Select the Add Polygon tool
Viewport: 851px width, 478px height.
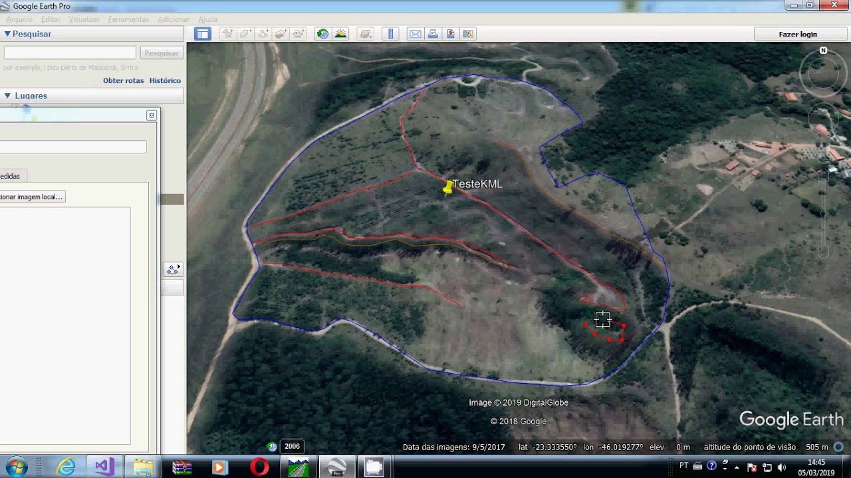click(246, 34)
